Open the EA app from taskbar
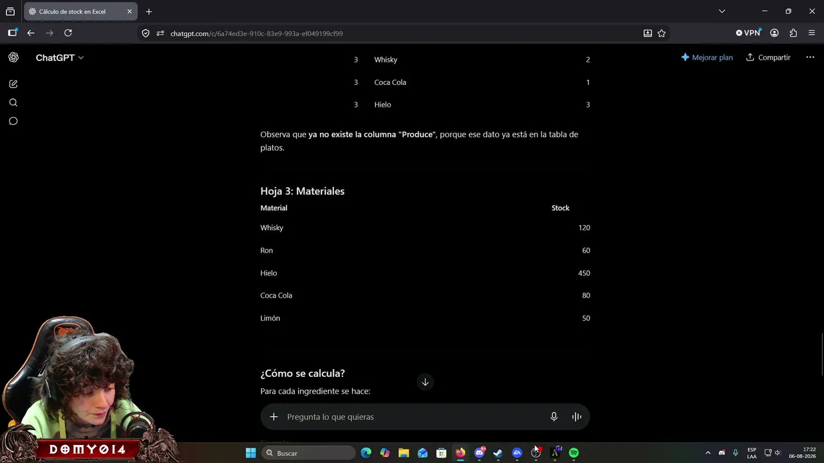Viewport: 824px width, 463px height. [517, 453]
